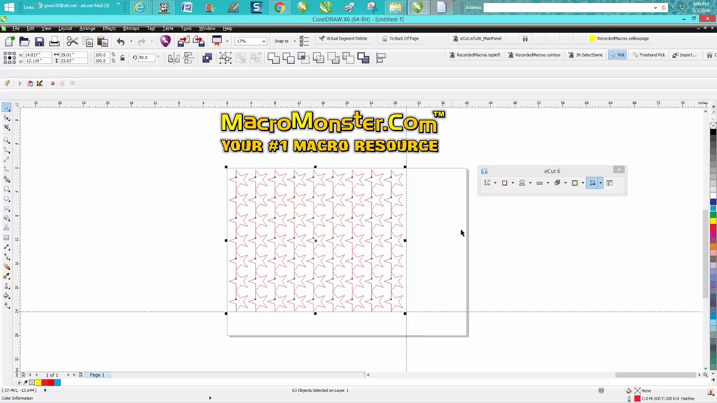Expand the highlighted eCut button dropdown arrow
This screenshot has height=403, width=717.
coord(600,183)
